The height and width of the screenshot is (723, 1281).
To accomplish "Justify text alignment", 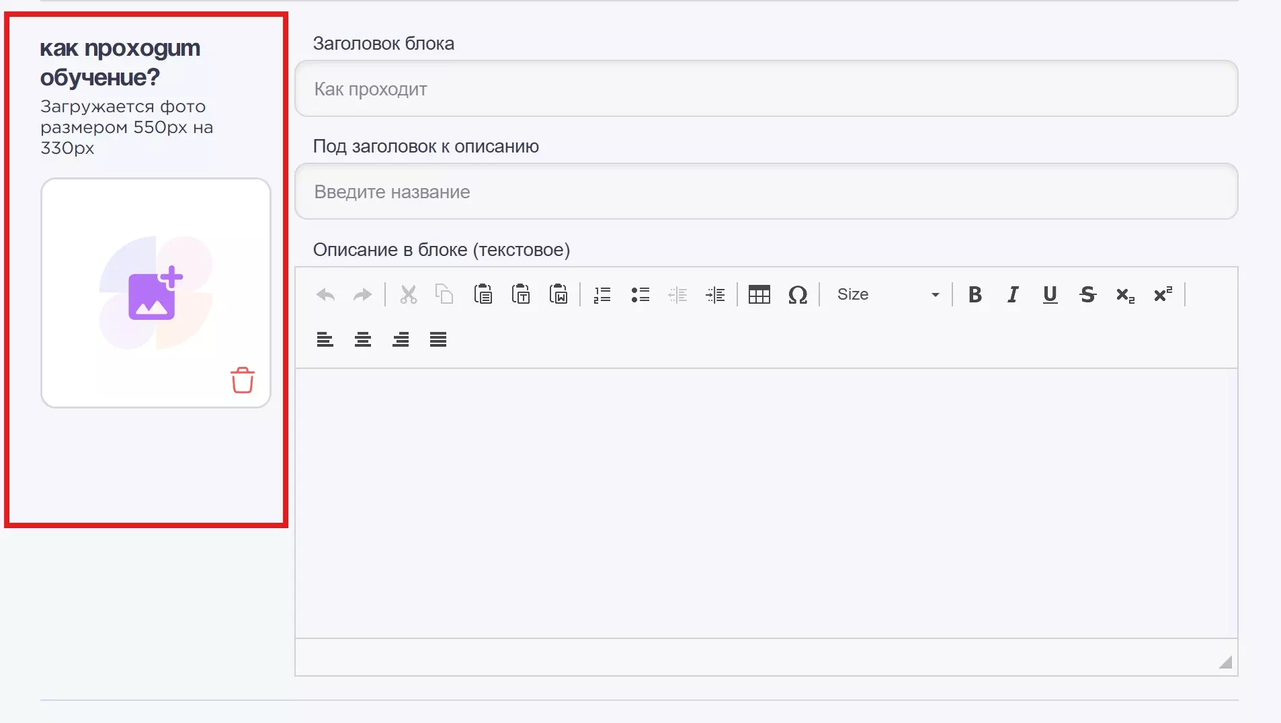I will (x=438, y=339).
